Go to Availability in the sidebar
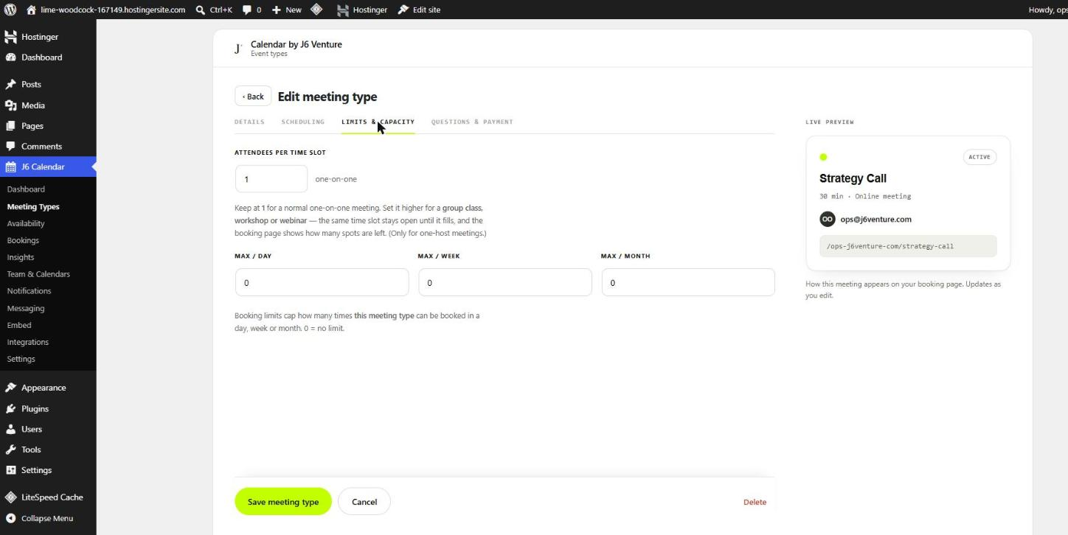The image size is (1068, 535). click(x=26, y=223)
